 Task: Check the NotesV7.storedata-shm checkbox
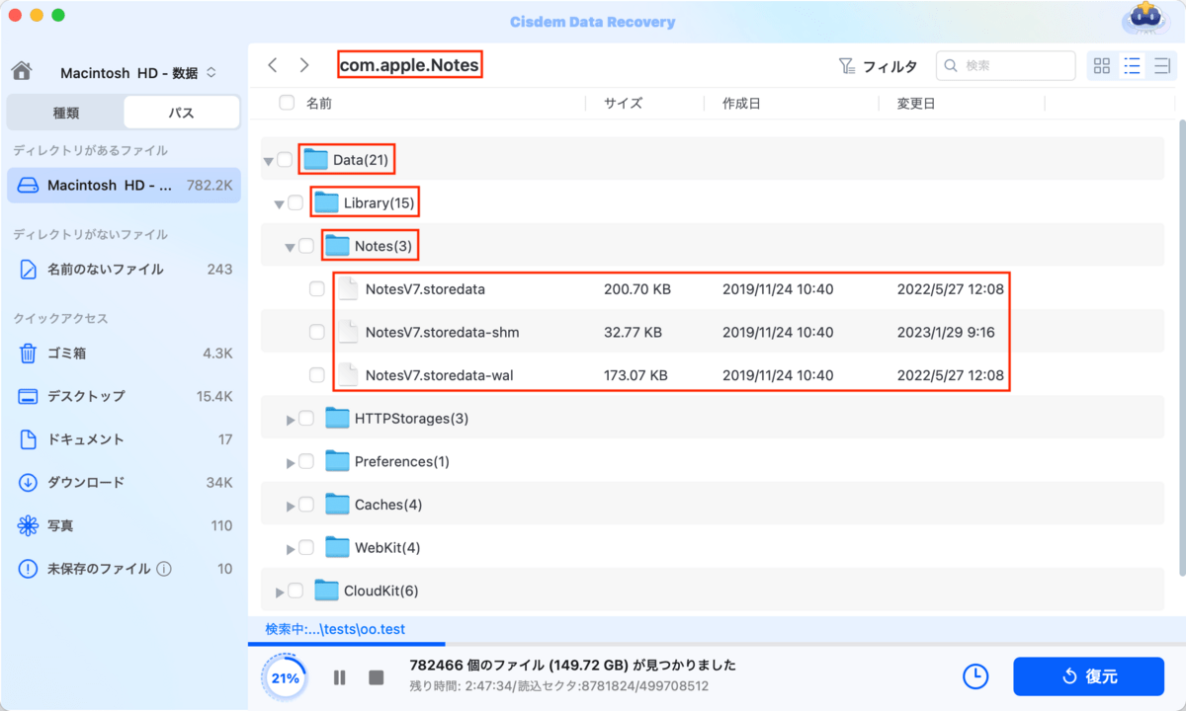pyautogui.click(x=316, y=333)
